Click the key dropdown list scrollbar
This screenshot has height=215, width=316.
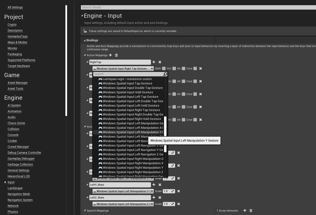[165, 134]
